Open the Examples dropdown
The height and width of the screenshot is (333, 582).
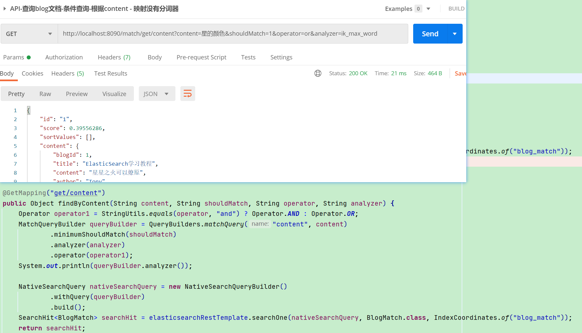[x=428, y=9]
